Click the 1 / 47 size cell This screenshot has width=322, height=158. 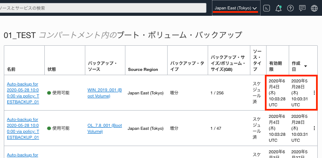(216, 129)
